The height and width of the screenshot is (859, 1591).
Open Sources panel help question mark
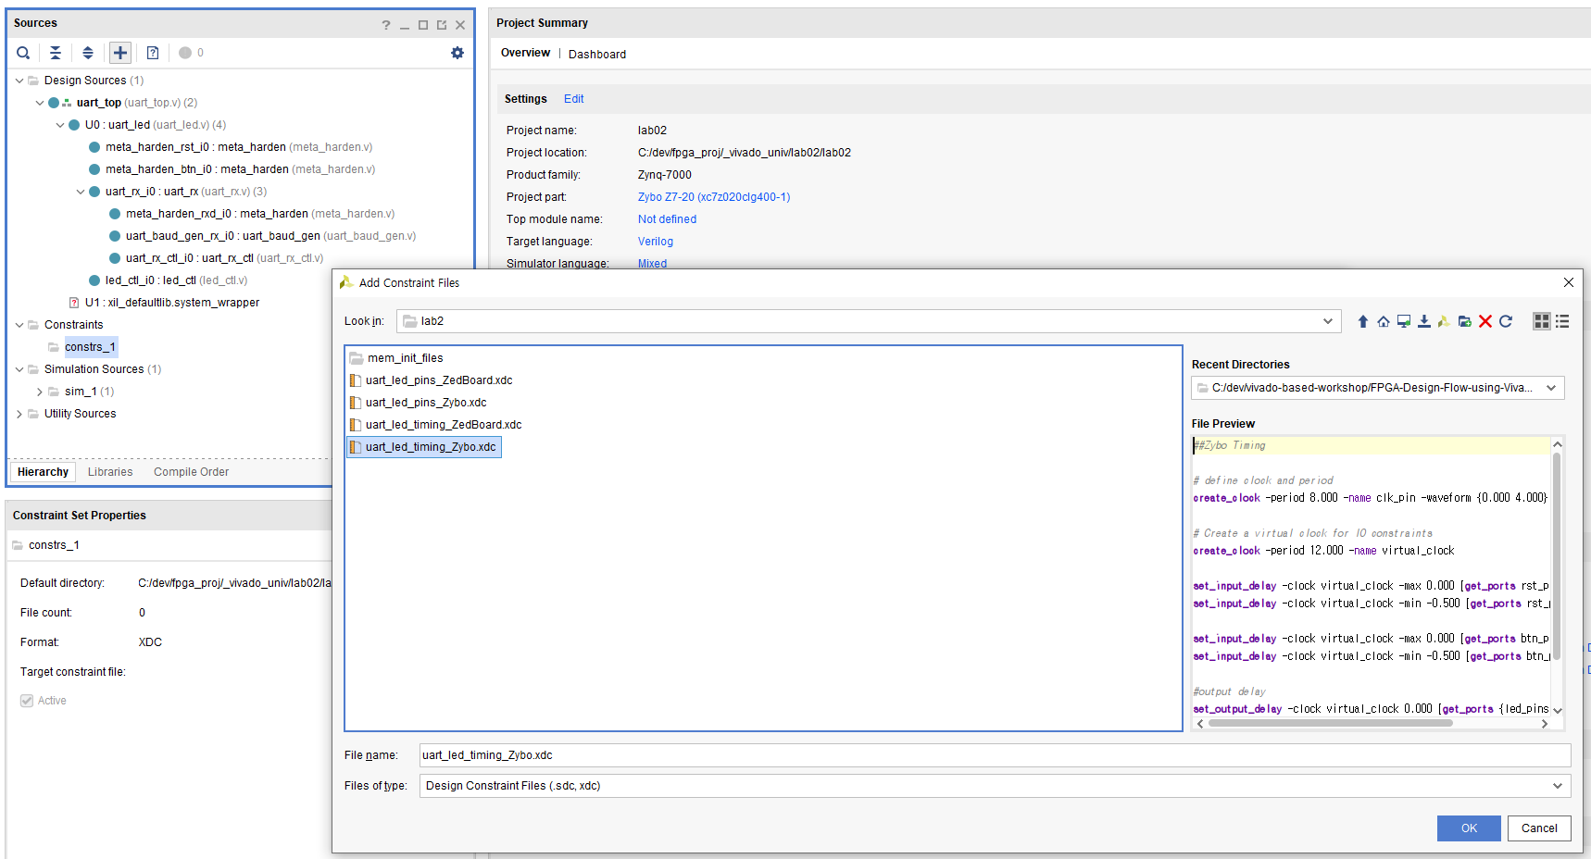pyautogui.click(x=386, y=25)
